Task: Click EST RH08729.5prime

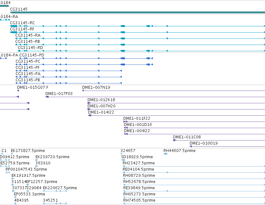Action: tap(139, 176)
